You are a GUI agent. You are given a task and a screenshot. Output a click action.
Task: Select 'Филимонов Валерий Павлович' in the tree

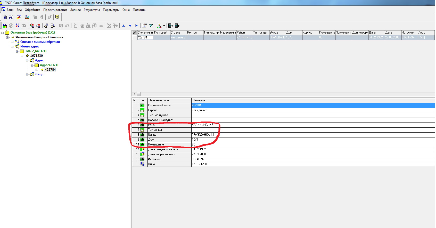pyautogui.click(x=39, y=37)
